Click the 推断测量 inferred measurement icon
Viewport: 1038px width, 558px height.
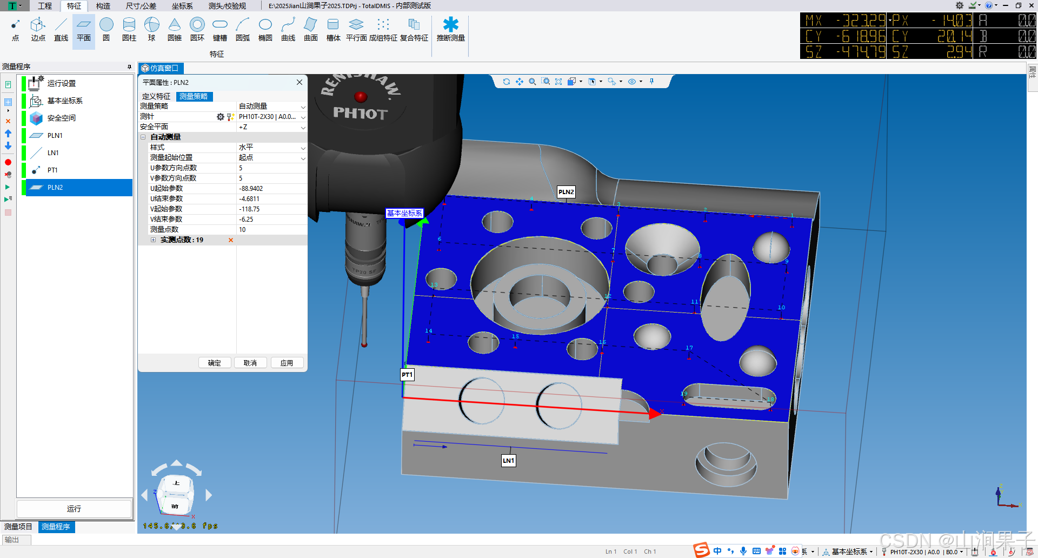(x=451, y=24)
